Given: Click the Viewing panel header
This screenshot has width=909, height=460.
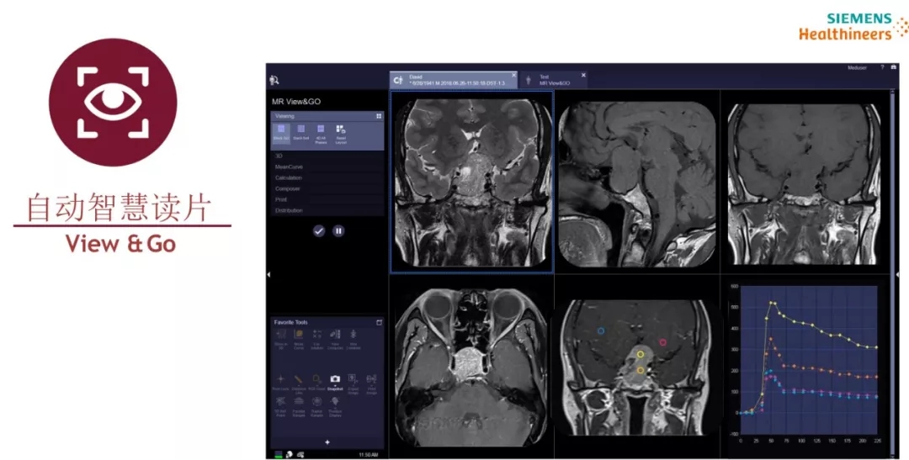Looking at the screenshot, I should 327,116.
